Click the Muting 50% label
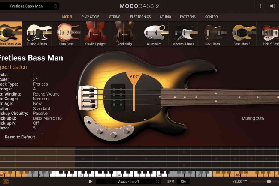 coord(253,118)
